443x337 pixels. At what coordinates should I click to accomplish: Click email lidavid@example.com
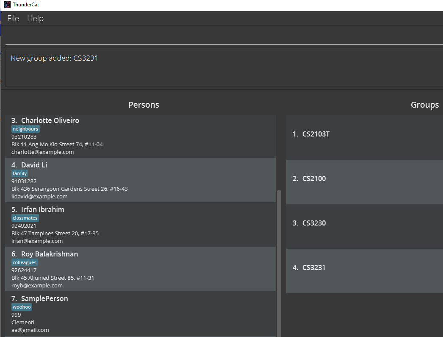pos(39,197)
